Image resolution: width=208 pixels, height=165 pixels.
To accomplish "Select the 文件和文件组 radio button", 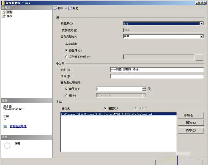I will tap(67, 57).
